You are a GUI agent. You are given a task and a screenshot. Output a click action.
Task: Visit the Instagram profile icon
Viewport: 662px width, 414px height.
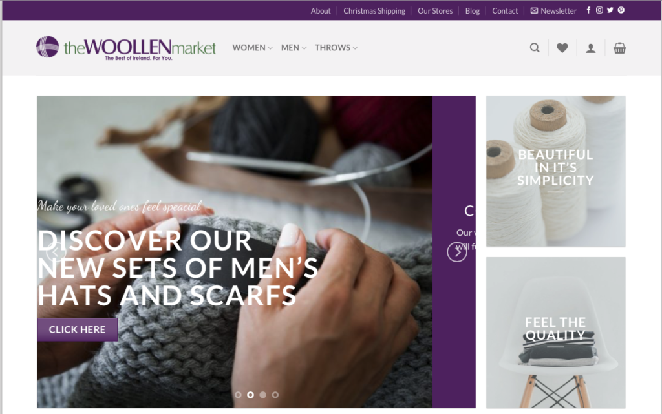coord(599,10)
